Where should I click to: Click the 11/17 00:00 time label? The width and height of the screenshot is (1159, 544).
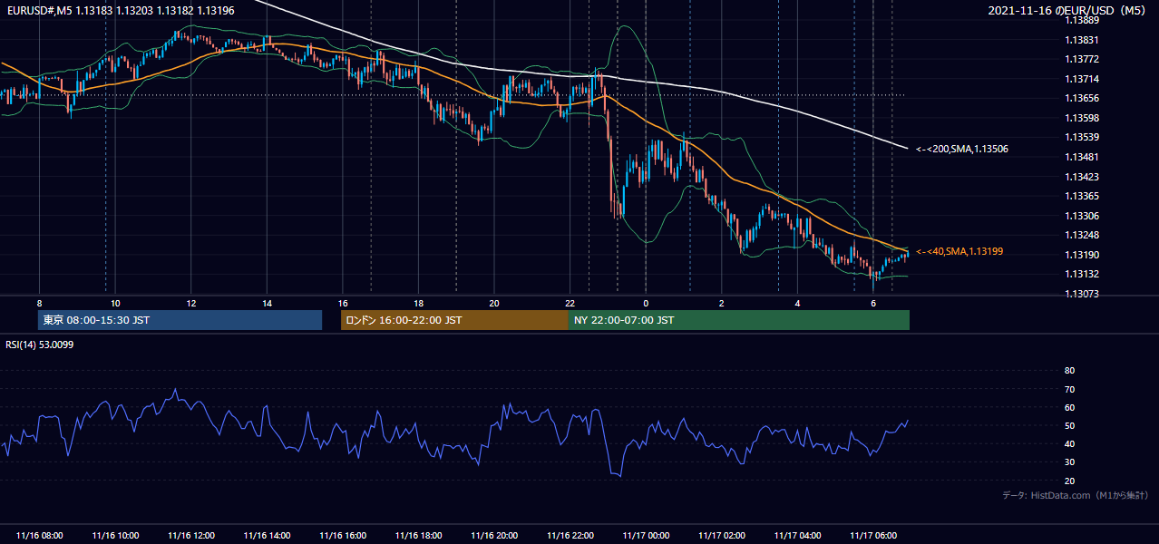(646, 536)
